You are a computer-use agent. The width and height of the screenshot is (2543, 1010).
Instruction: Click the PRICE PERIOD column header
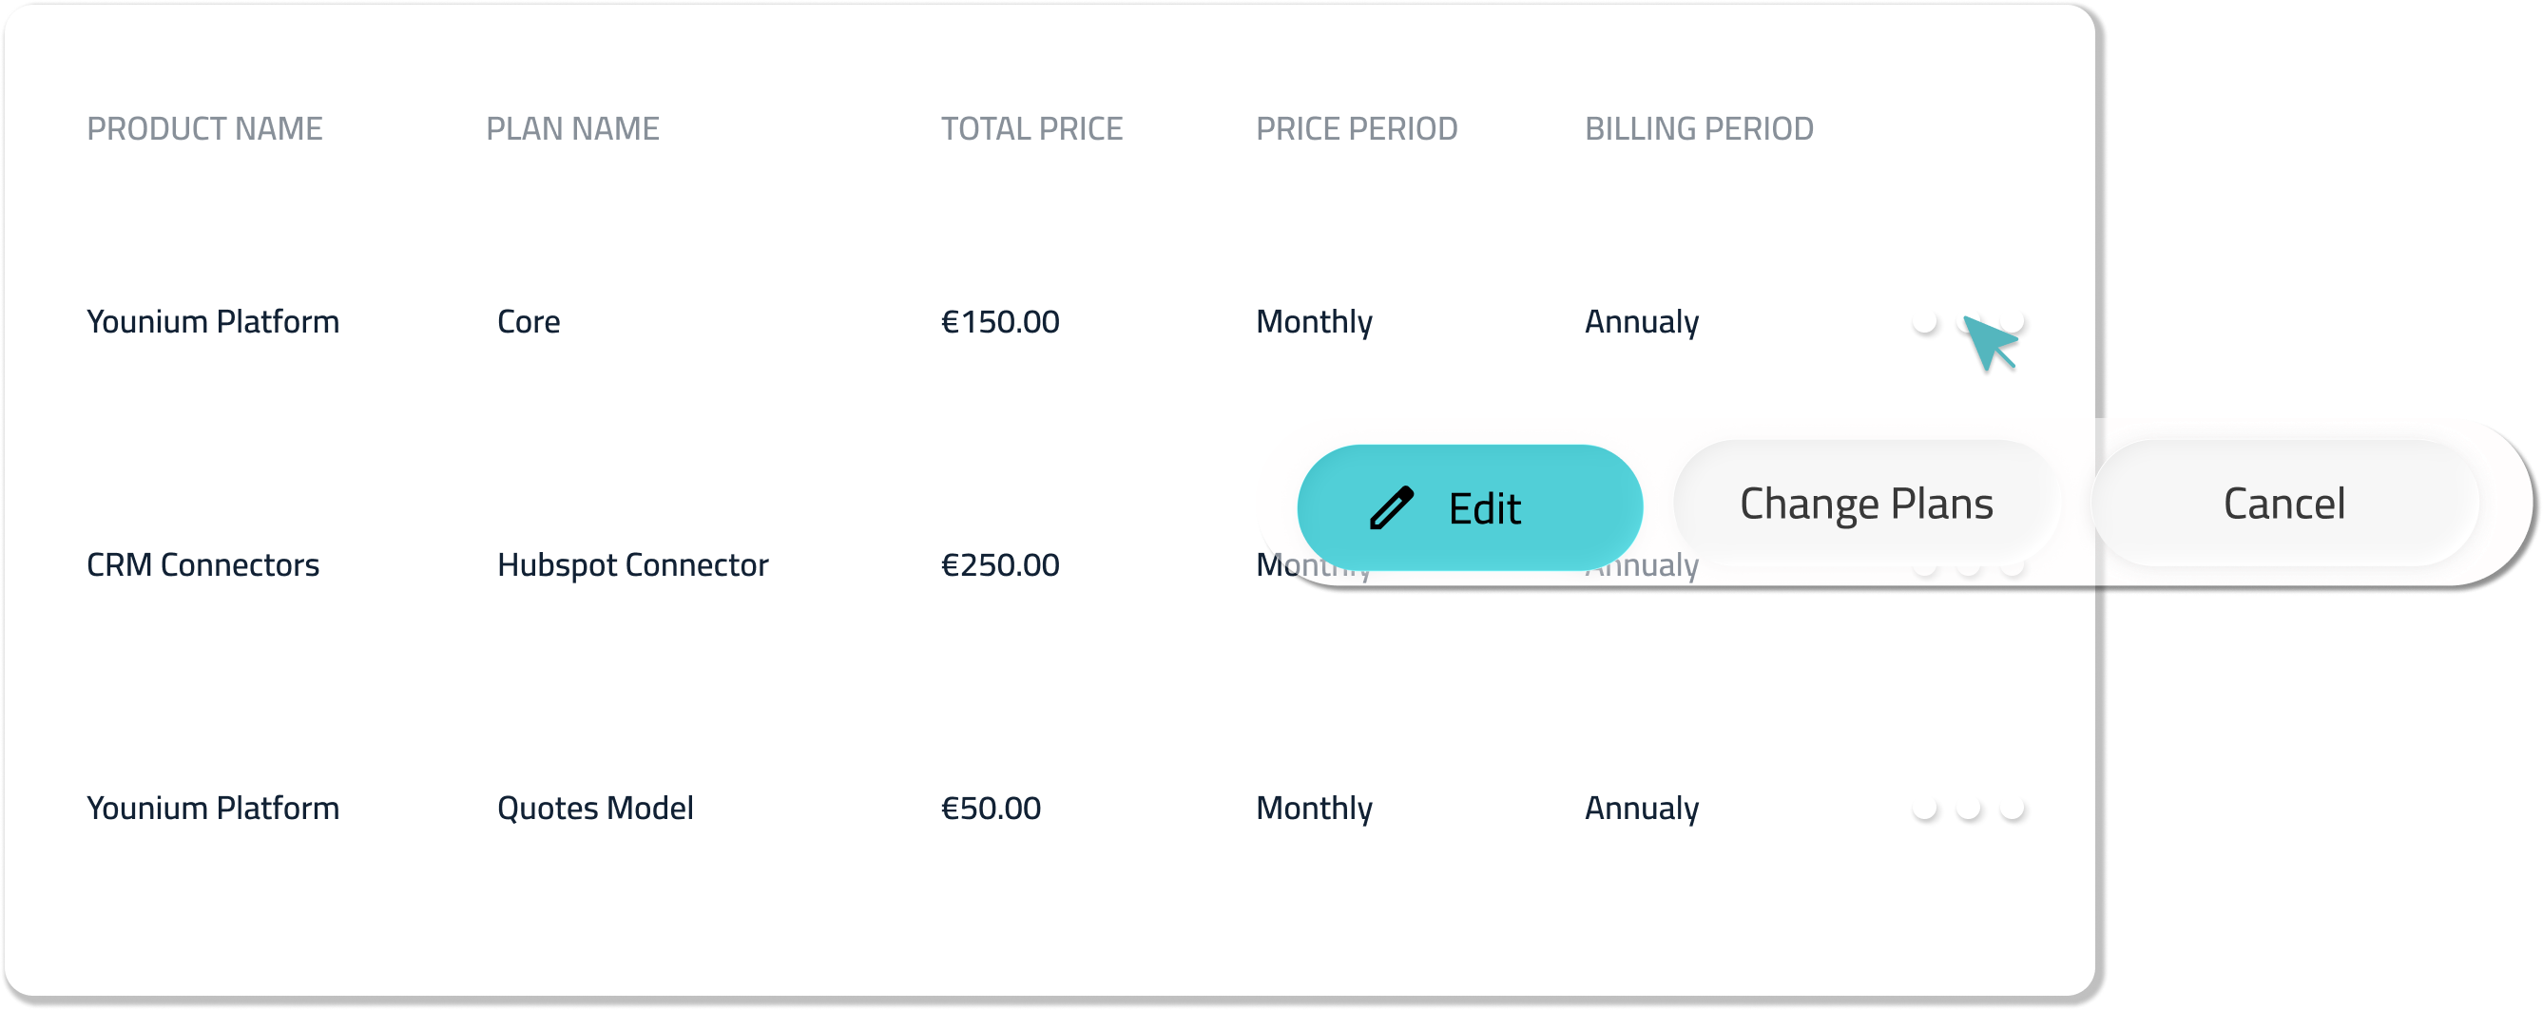click(x=1356, y=128)
